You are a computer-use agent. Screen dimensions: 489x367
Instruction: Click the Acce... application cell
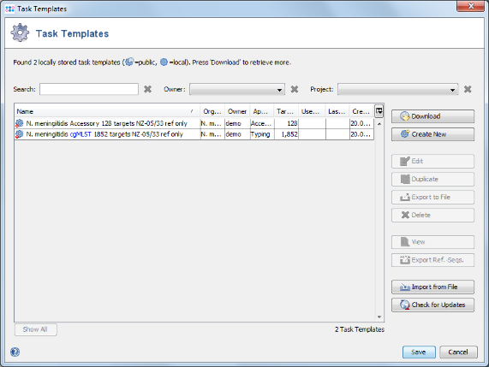coord(262,124)
